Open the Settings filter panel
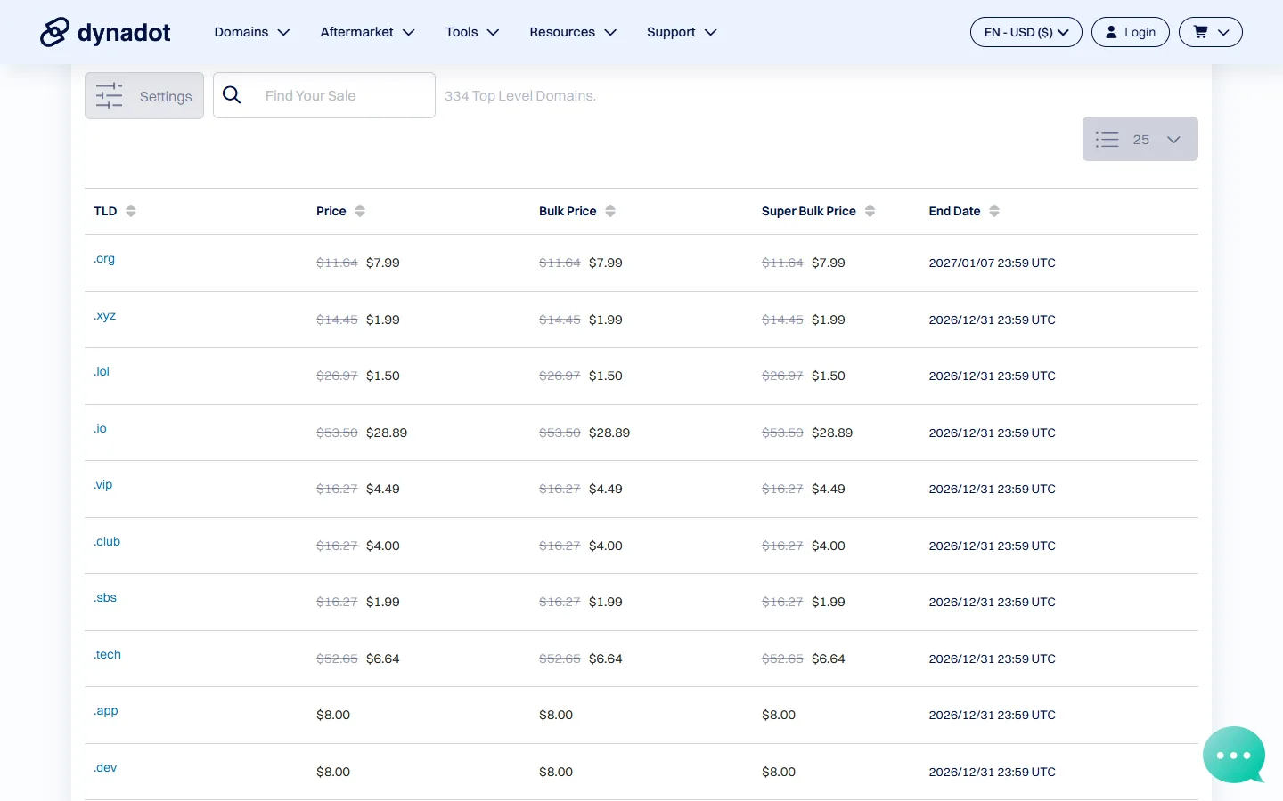The width and height of the screenshot is (1283, 801). [x=144, y=95]
